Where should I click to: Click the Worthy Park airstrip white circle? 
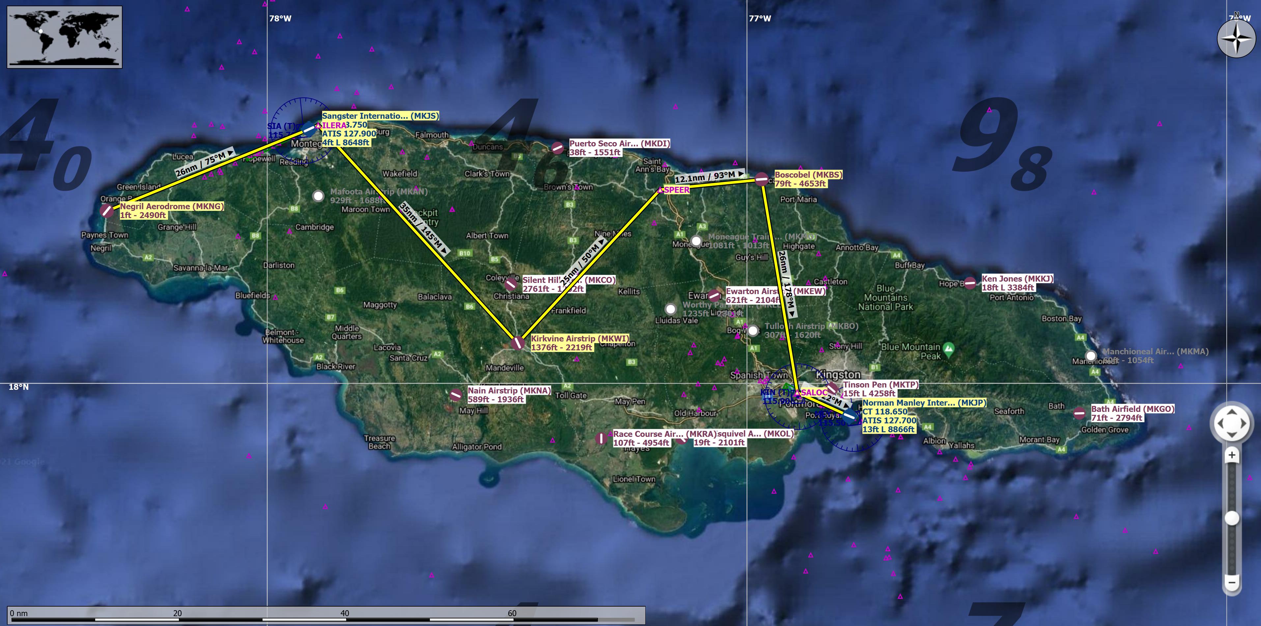click(671, 309)
